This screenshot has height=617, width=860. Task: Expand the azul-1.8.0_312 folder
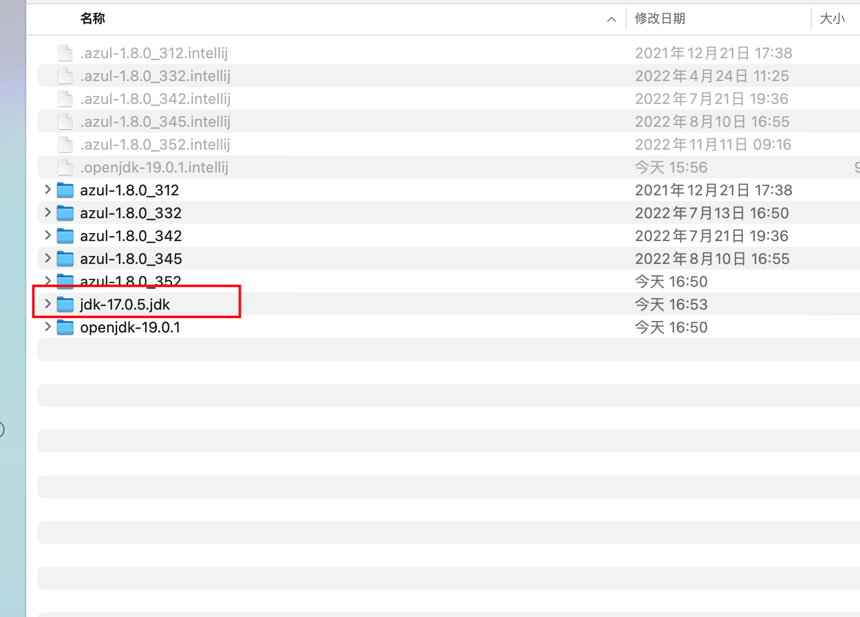coord(48,190)
